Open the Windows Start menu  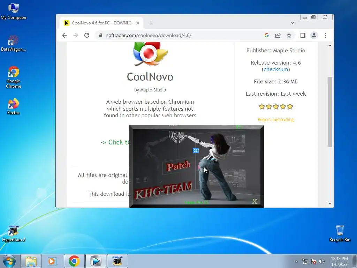(9, 261)
